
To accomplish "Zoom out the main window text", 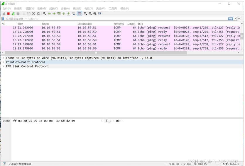I will pos(90,13).
